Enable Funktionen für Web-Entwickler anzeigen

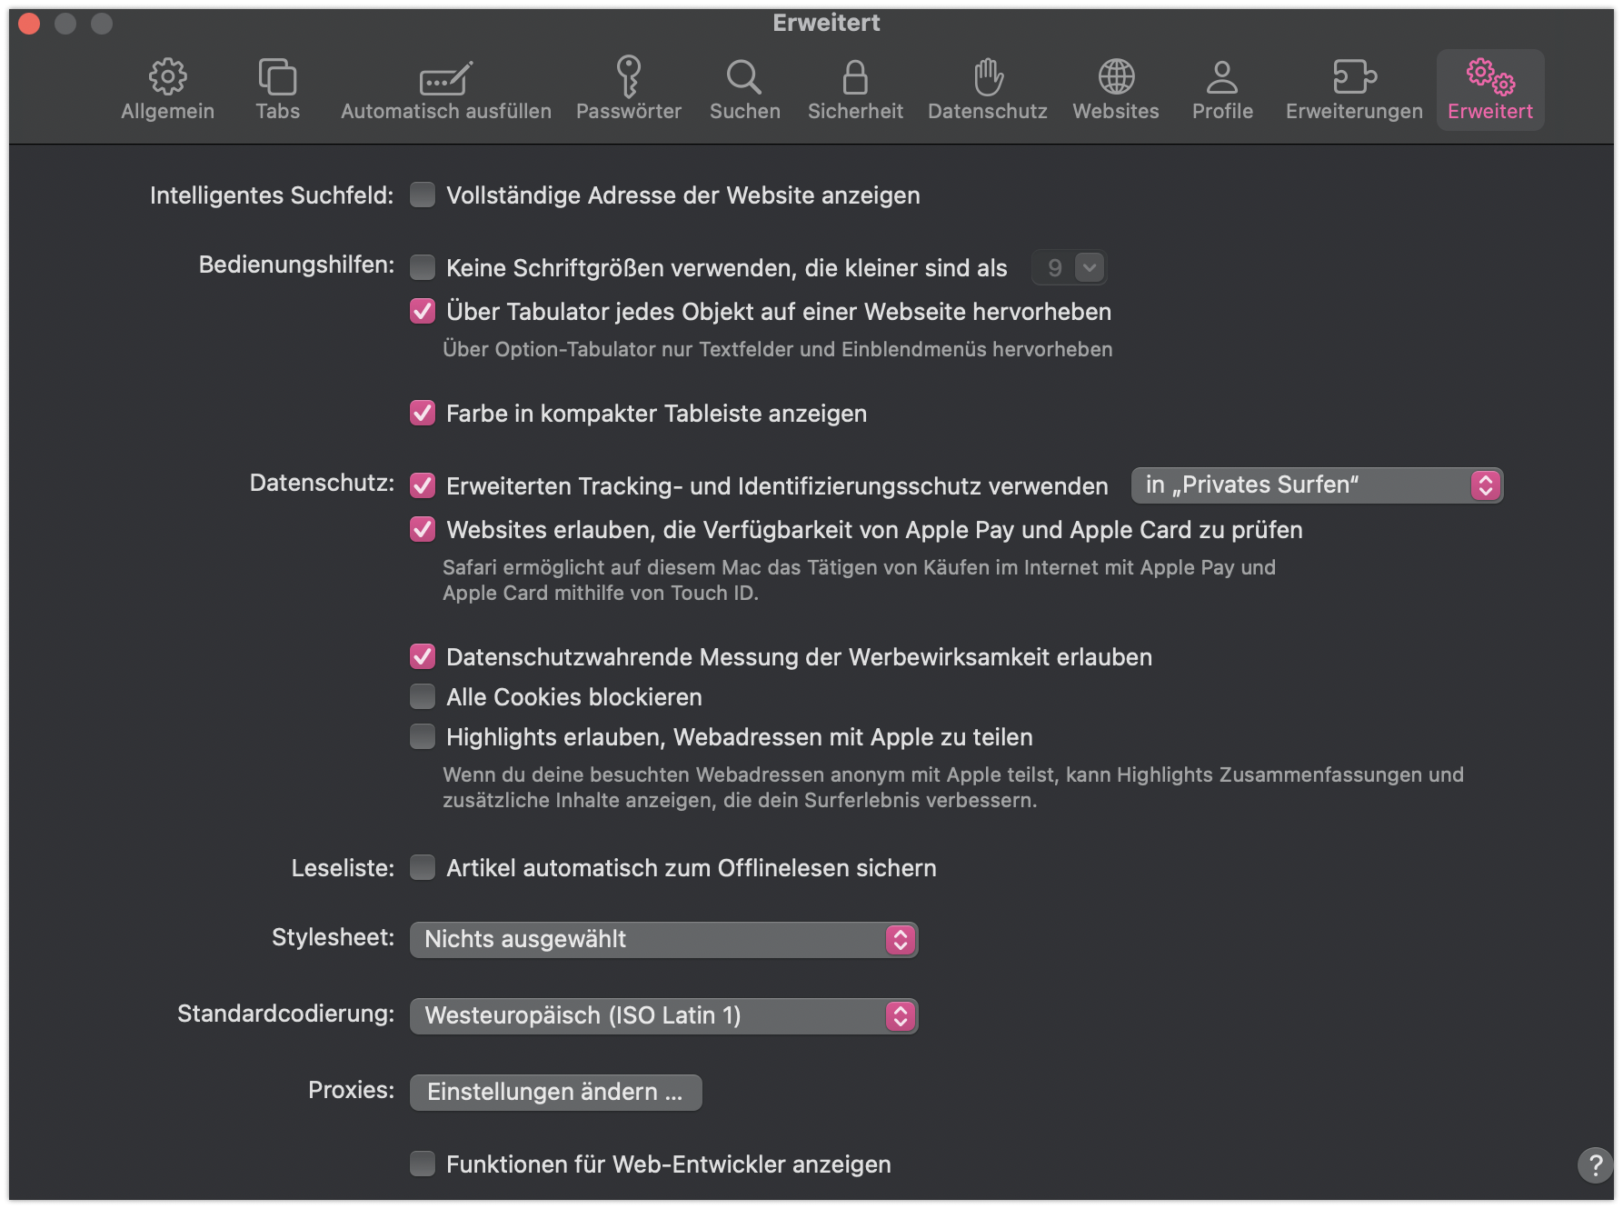click(x=423, y=1164)
